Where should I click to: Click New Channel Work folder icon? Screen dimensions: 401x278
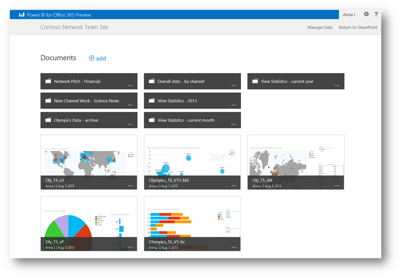(x=48, y=101)
